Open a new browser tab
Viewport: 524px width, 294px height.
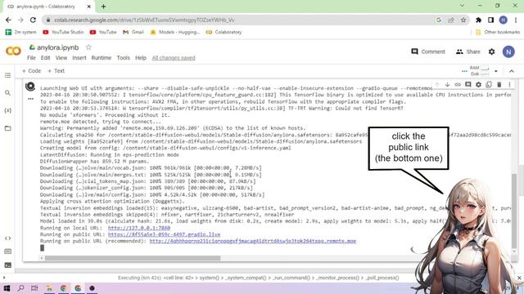[104, 7]
